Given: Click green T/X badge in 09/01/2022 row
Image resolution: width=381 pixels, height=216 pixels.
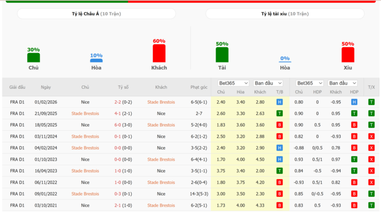Looking at the screenshot, I should pos(371,194).
